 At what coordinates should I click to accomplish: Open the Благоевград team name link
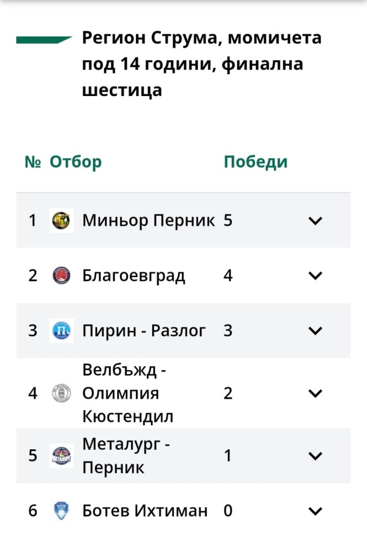point(134,276)
